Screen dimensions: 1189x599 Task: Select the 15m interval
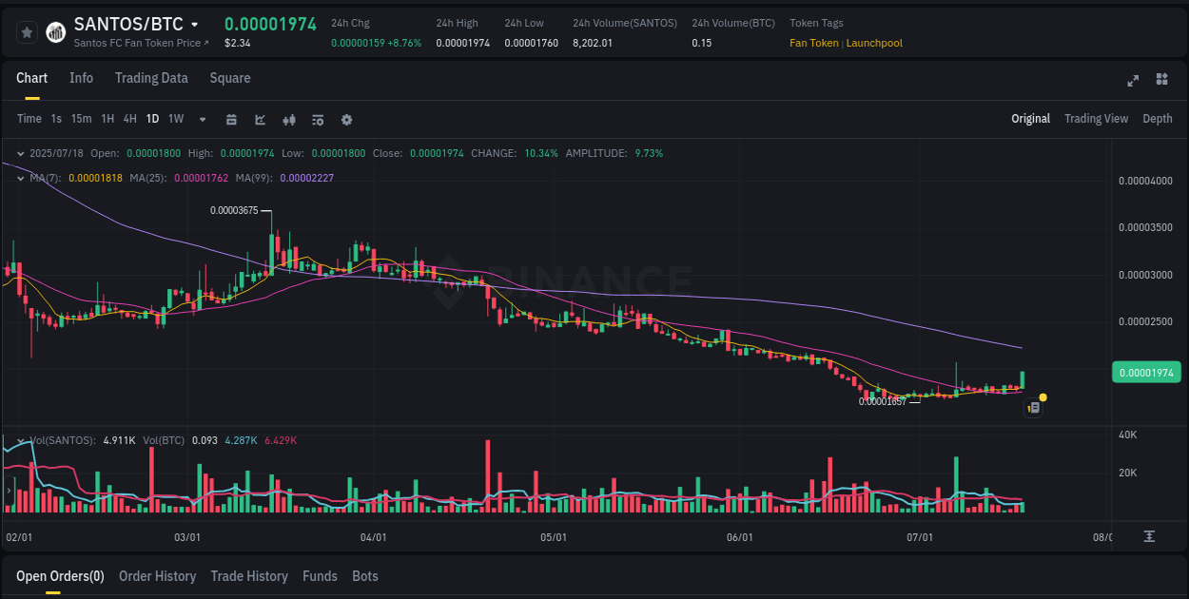82,119
